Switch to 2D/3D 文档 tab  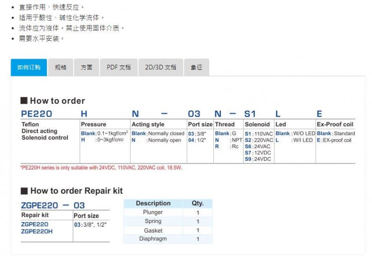(x=160, y=67)
